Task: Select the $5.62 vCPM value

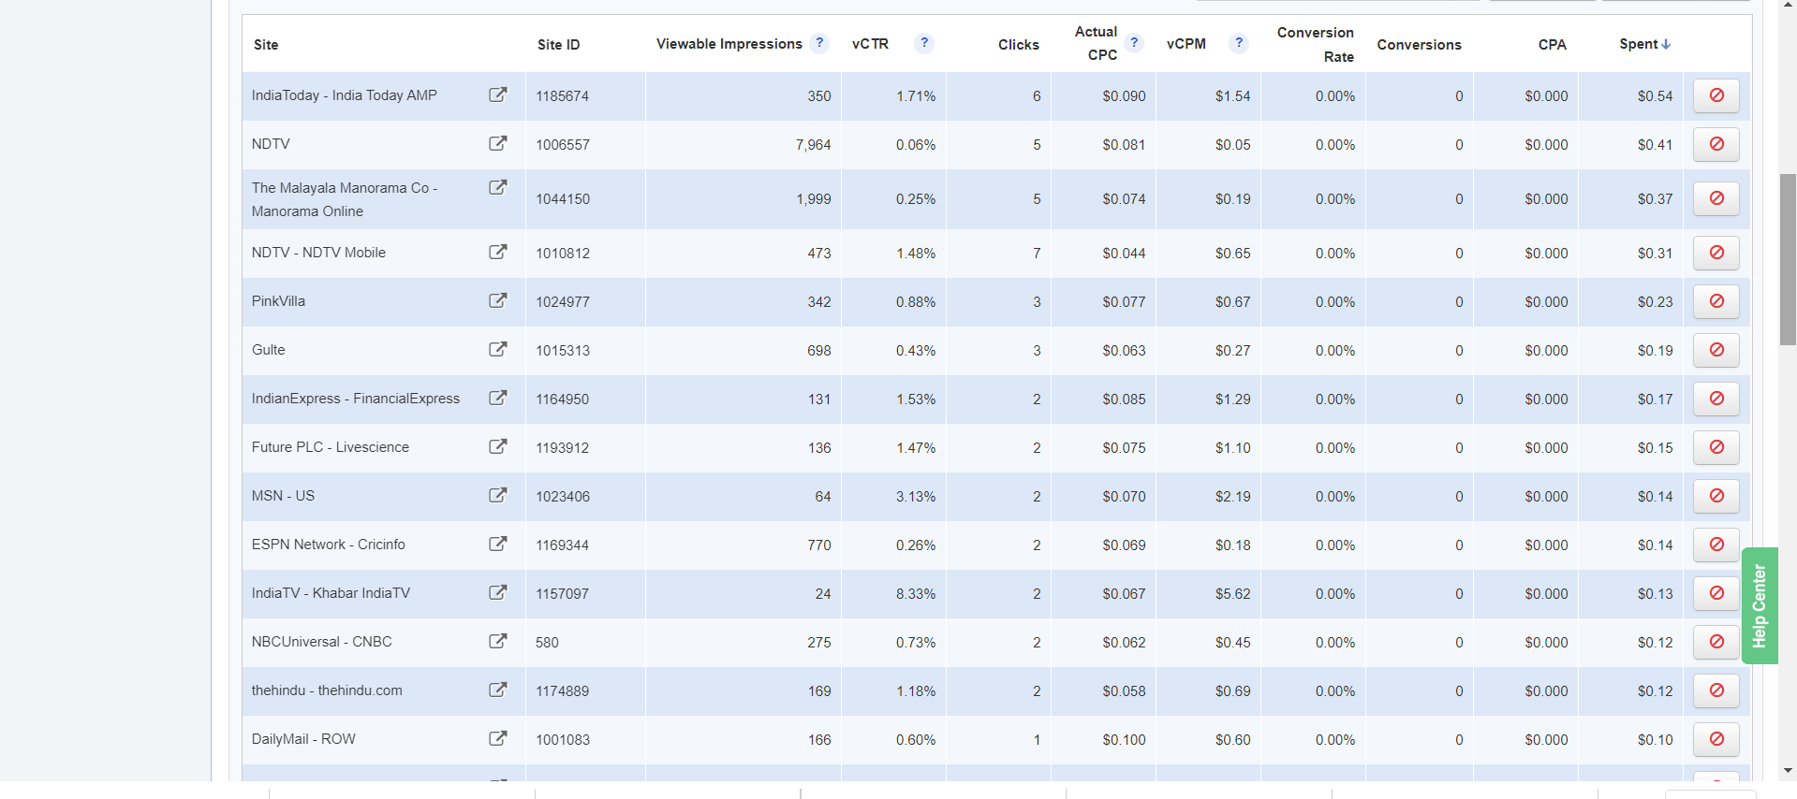Action: (1232, 594)
